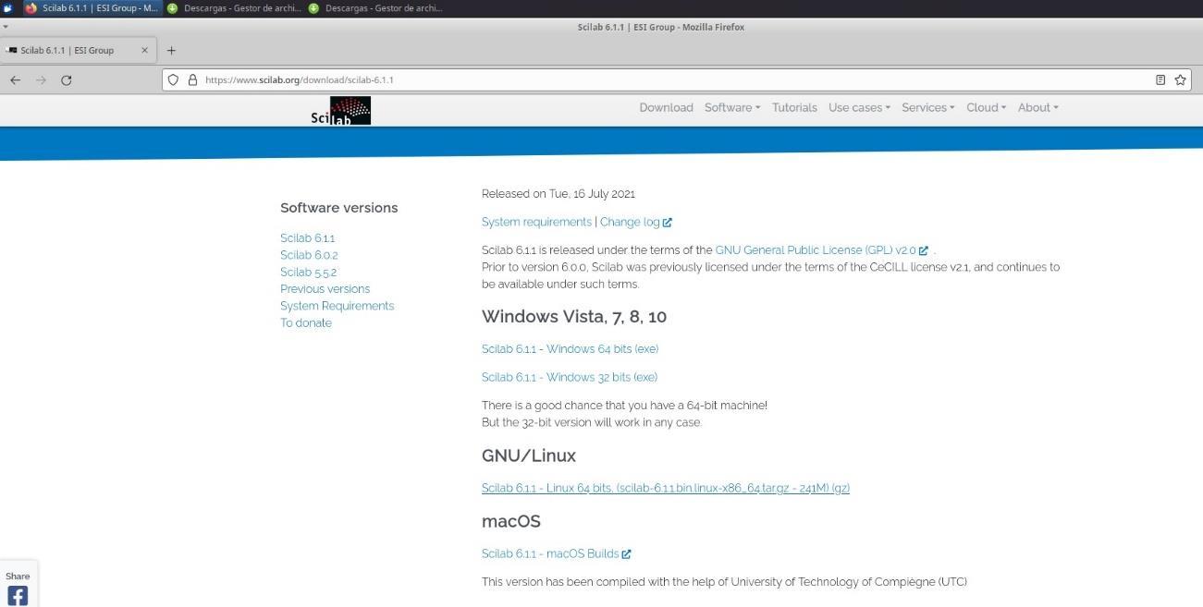Switch to first Descargas file manager window
The height and width of the screenshot is (607, 1203).
pyautogui.click(x=234, y=7)
